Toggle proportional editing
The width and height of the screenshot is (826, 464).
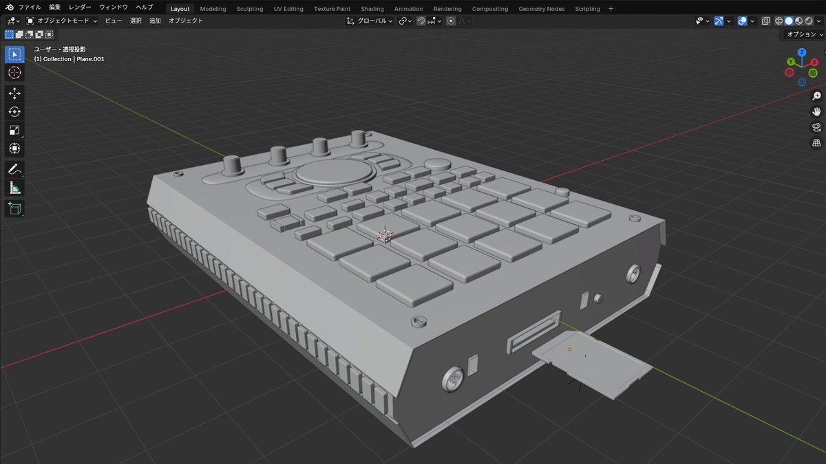tap(449, 21)
